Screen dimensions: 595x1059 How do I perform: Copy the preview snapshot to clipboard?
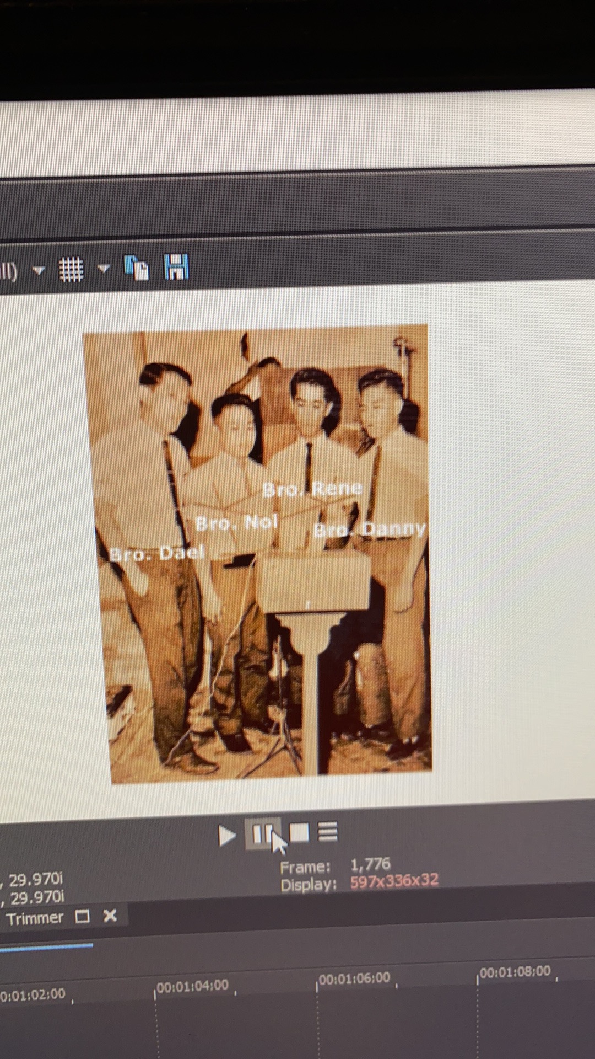(x=137, y=268)
